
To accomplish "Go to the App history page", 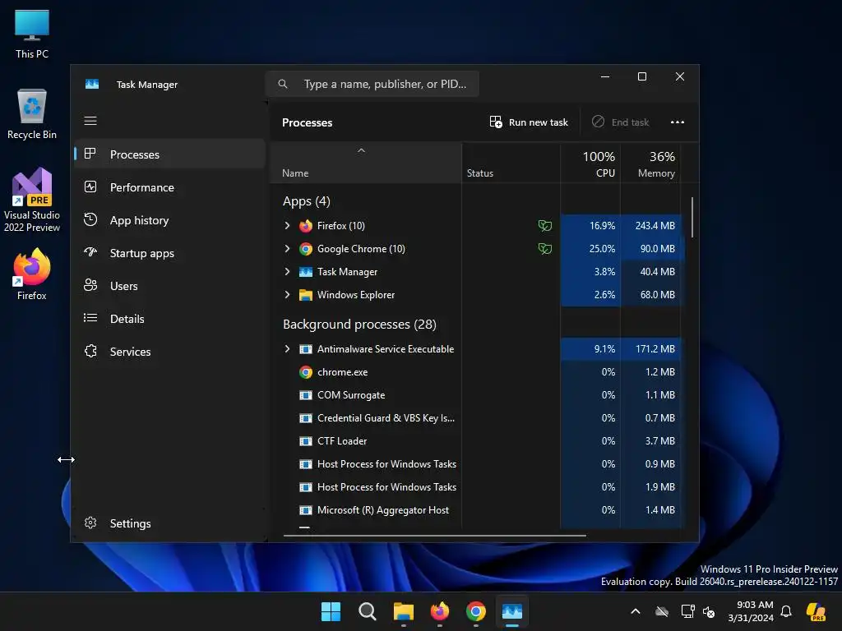I will click(169, 220).
